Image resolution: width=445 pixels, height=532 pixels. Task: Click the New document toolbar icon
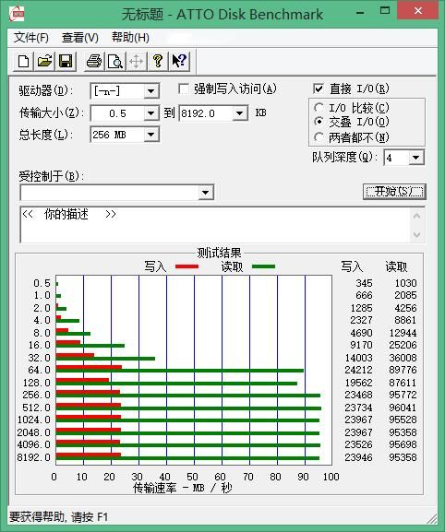click(x=23, y=62)
